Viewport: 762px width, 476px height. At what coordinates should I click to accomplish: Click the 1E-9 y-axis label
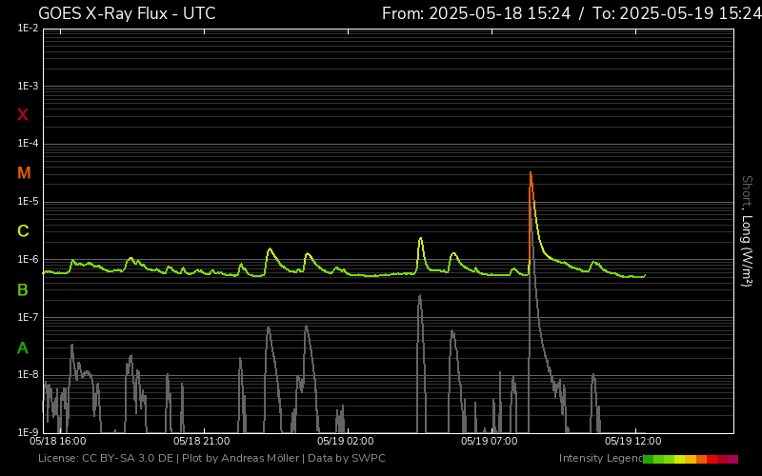point(28,432)
